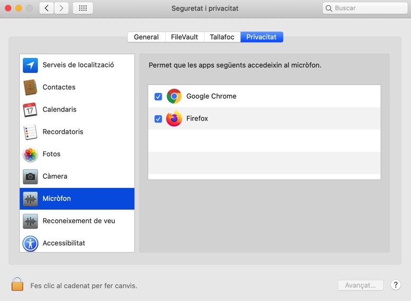Show all preferences grid button
The height and width of the screenshot is (301, 411).
point(82,8)
